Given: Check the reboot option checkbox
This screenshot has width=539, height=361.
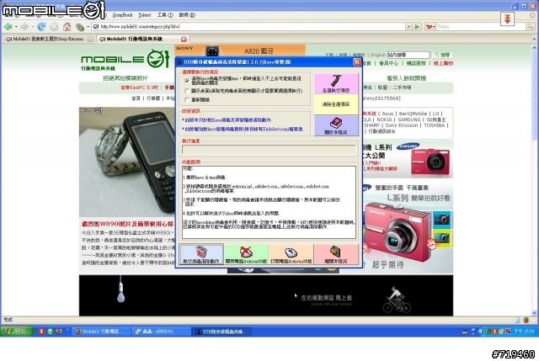Looking at the screenshot, I should point(187,100).
